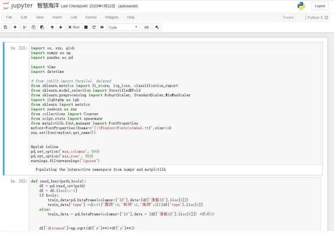Expand the Widgets menu
The image size is (334, 237).
click(111, 17)
